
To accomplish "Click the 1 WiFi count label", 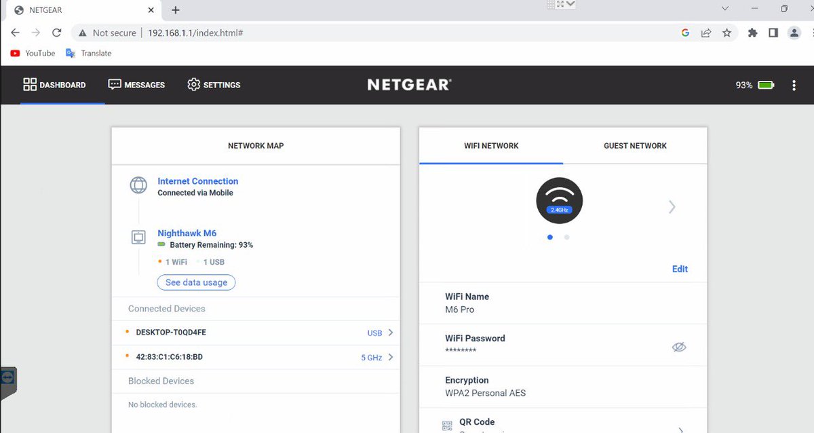I will click(x=176, y=262).
